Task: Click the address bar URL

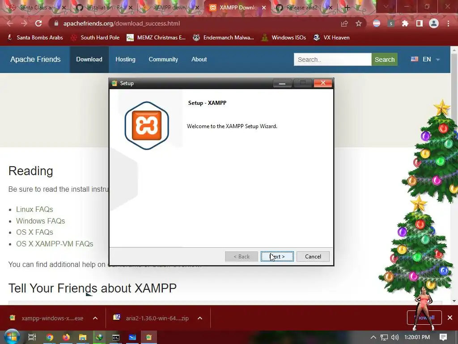Action: (122, 23)
